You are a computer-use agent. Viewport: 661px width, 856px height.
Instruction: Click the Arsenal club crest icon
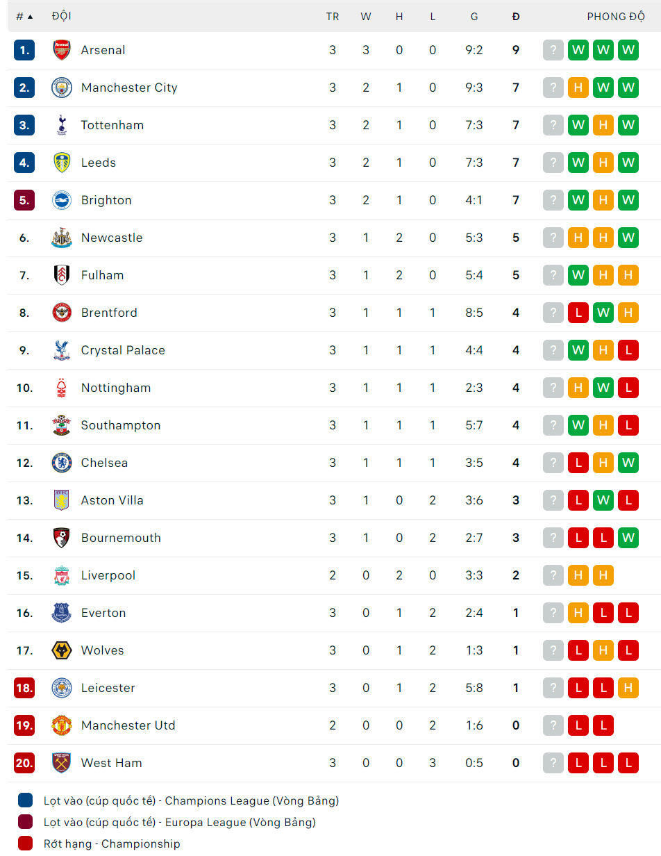(x=62, y=50)
